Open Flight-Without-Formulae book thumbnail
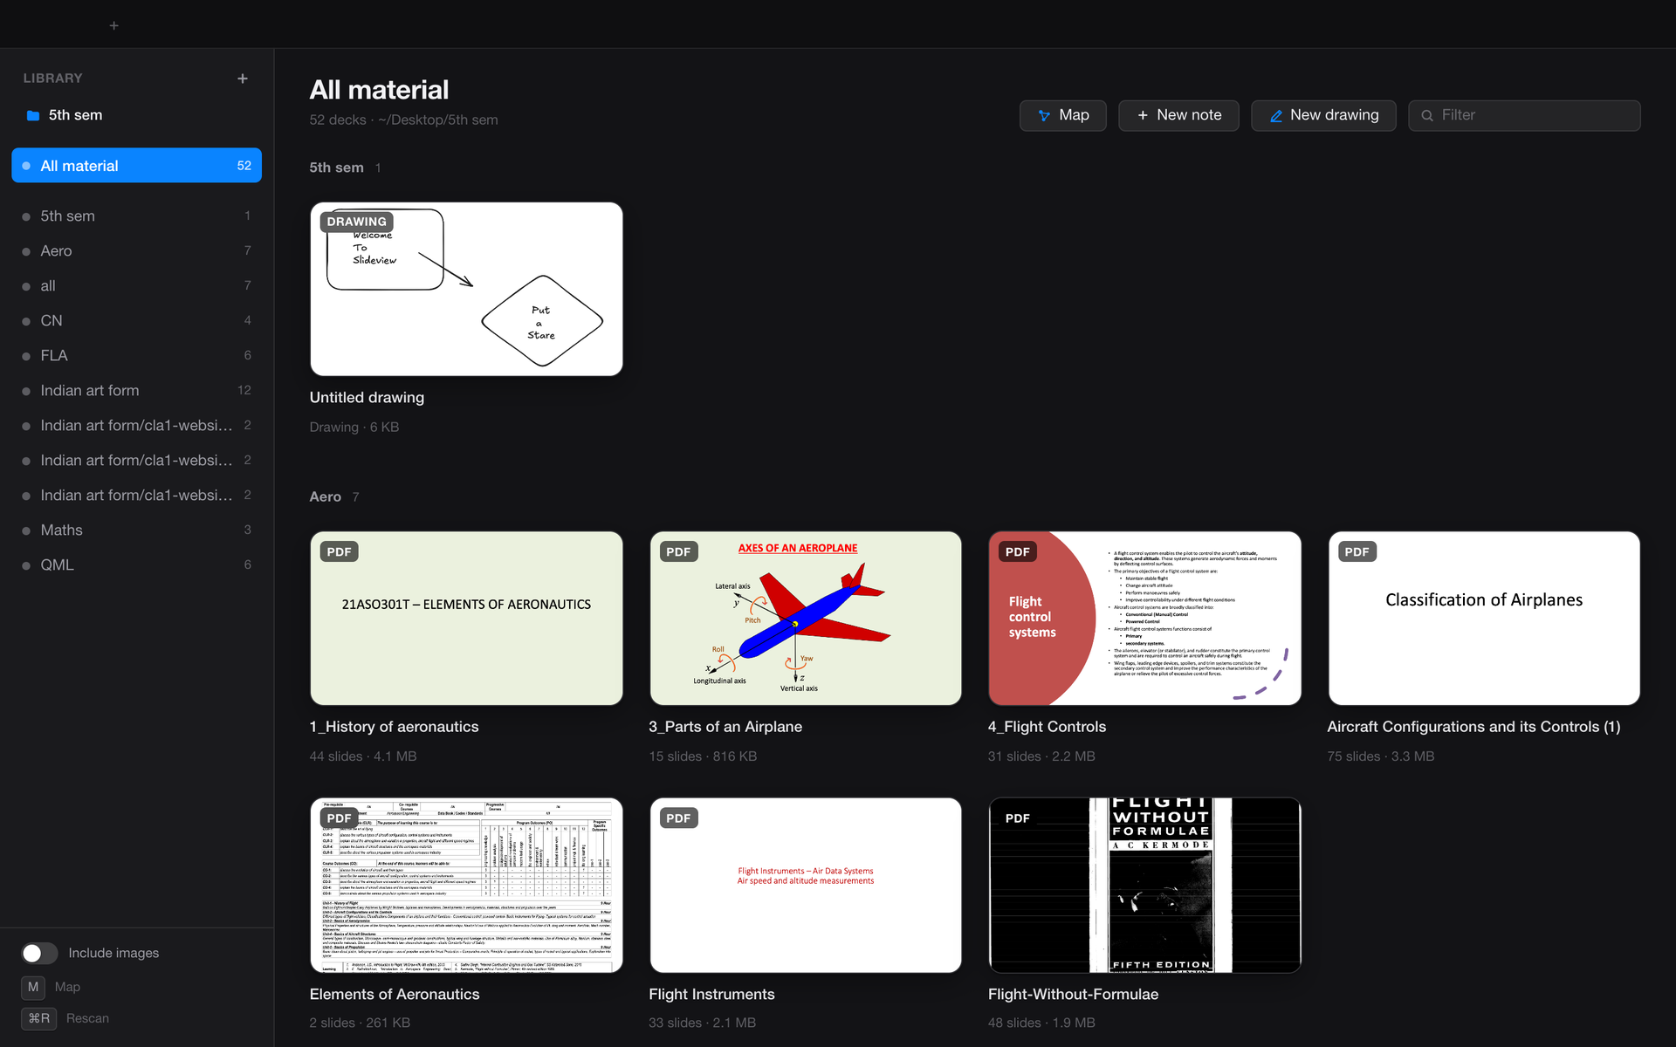 (x=1144, y=885)
